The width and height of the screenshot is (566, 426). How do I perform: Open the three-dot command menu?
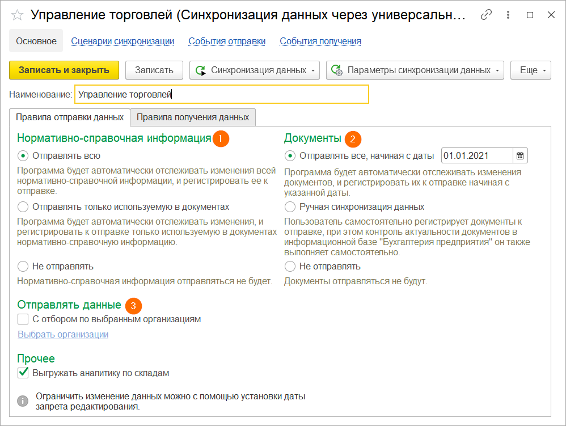click(508, 15)
